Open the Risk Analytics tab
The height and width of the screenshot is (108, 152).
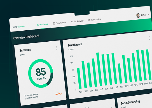77,21
